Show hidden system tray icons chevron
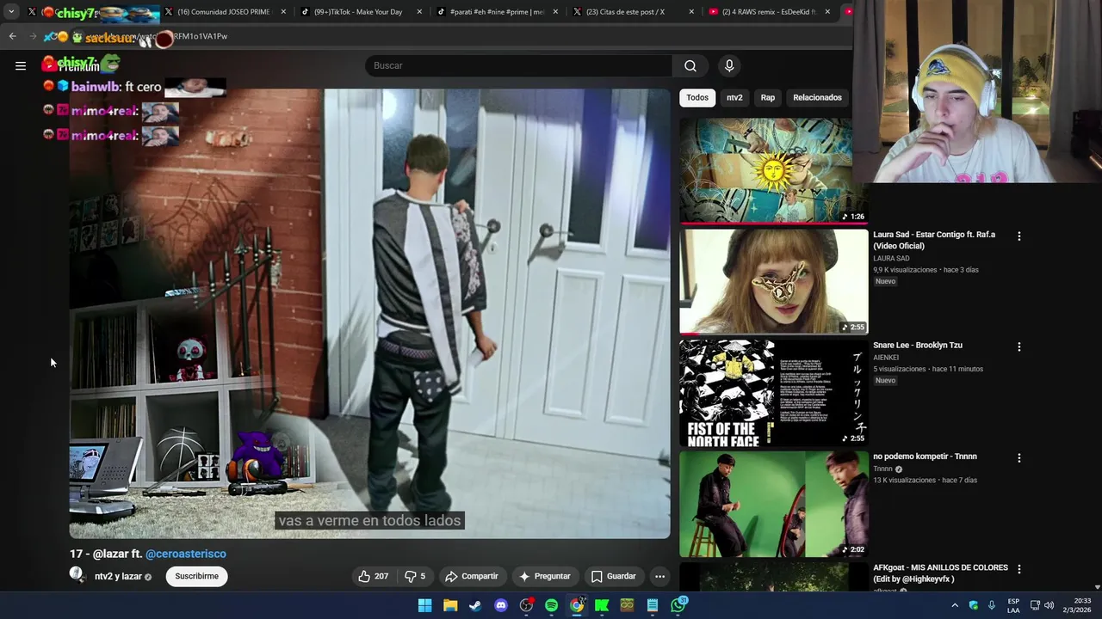This screenshot has width=1102, height=619. tap(955, 605)
